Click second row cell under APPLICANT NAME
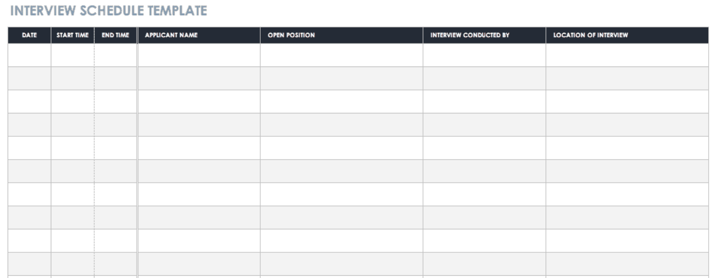This screenshot has width=717, height=278. 199,78
